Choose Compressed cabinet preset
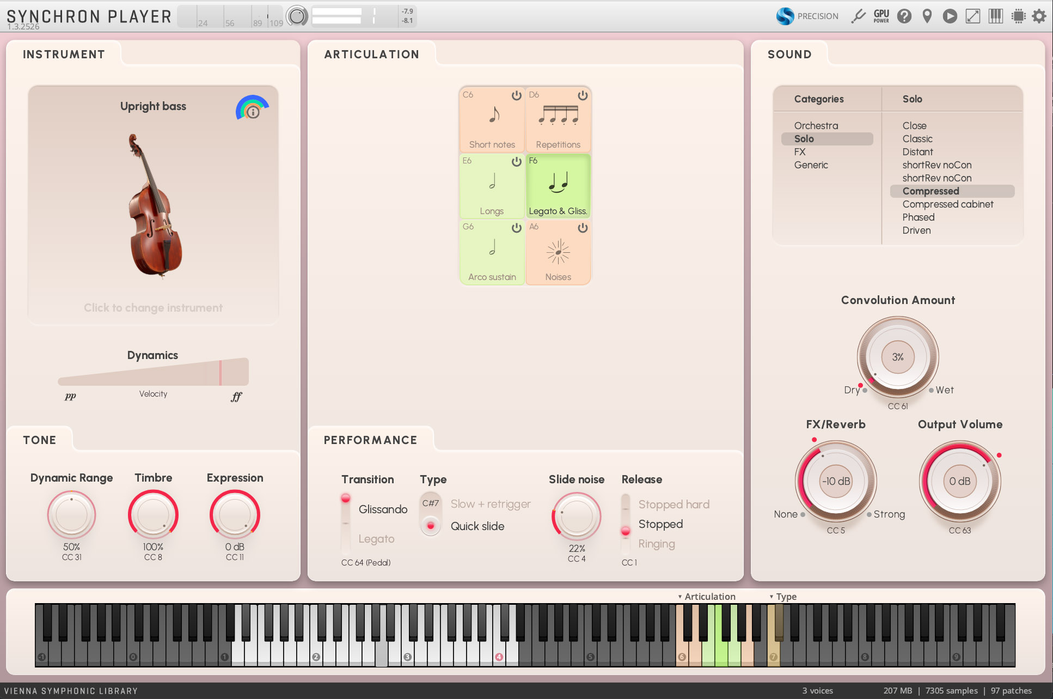 tap(947, 204)
